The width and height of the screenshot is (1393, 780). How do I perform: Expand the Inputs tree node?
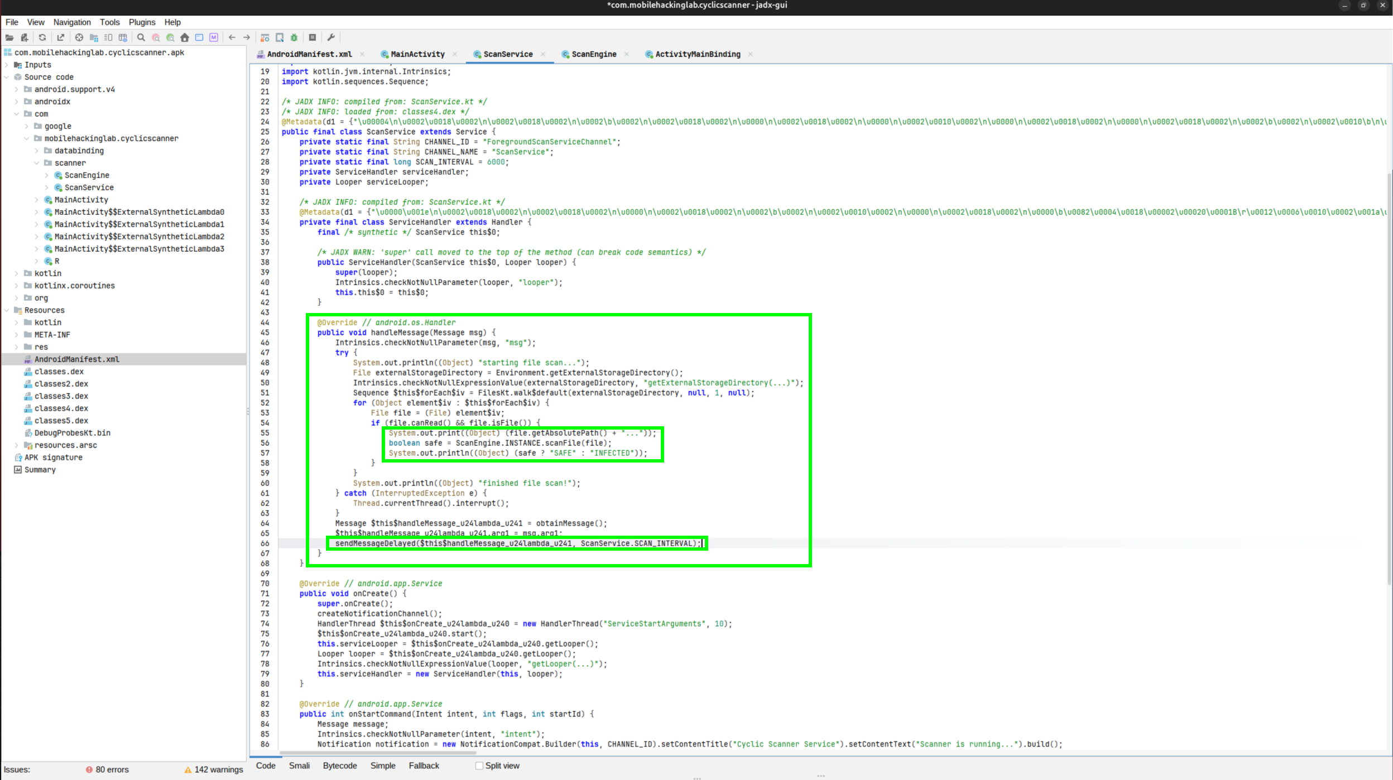pos(7,65)
